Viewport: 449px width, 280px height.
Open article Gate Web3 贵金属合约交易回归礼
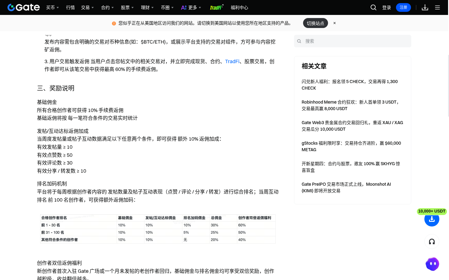(x=352, y=126)
